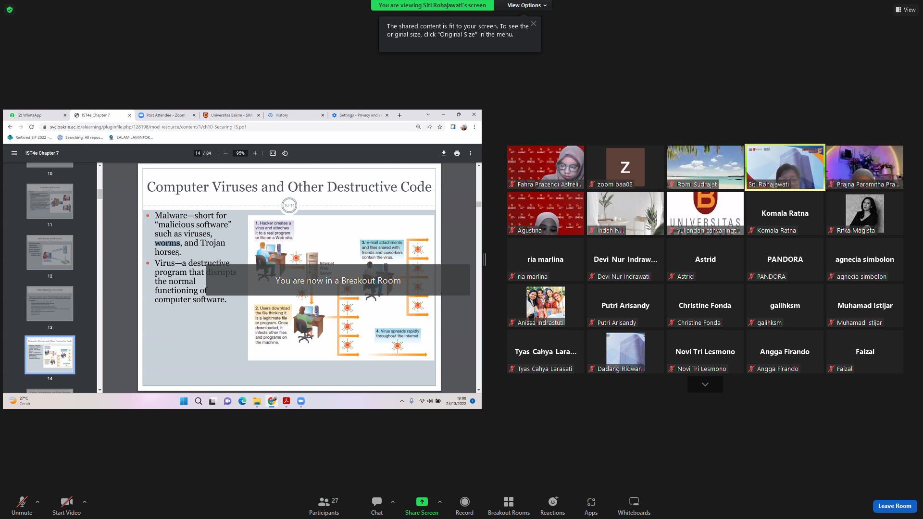Open Windows taskbar search
The image size is (923, 519).
pyautogui.click(x=199, y=401)
